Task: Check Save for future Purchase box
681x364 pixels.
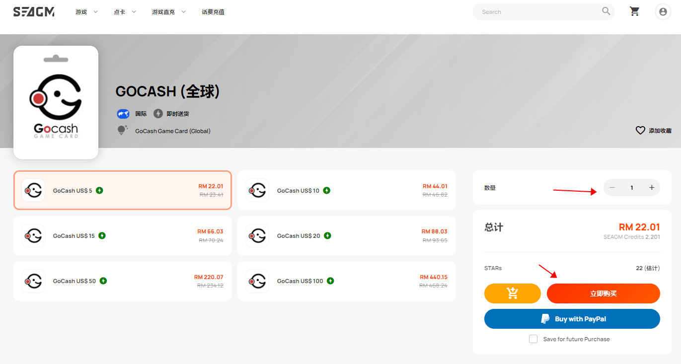Action: tap(533, 339)
